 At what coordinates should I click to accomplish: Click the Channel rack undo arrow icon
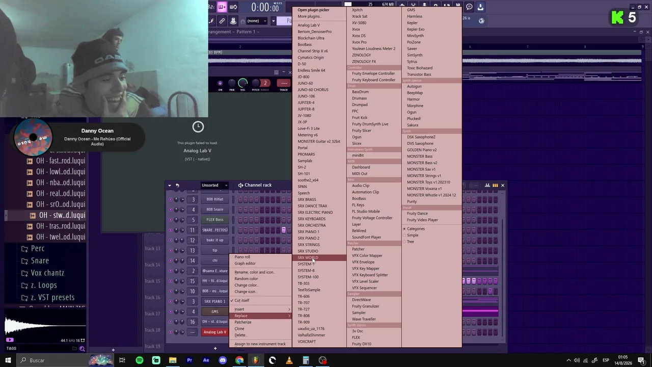pos(177,185)
